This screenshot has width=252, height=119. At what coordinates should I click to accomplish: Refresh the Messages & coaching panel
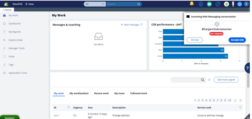click(x=141, y=25)
